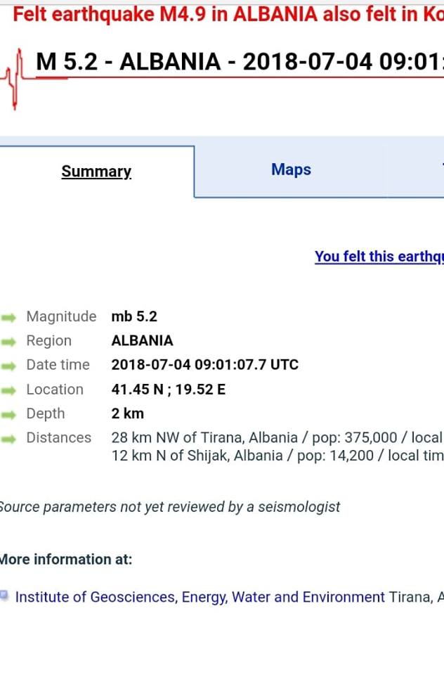Viewport: 444px width, 675px height.
Task: Click the green arrow beside Magnitude
Action: [x=9, y=317]
